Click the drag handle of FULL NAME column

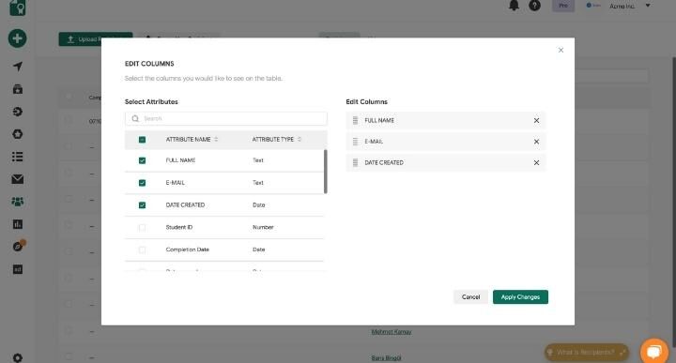355,121
